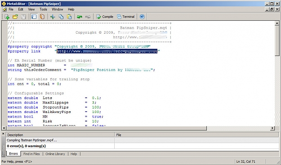Open the Terminal from toolbar
Screen dimensions: 281x165
(x=125, y=17)
